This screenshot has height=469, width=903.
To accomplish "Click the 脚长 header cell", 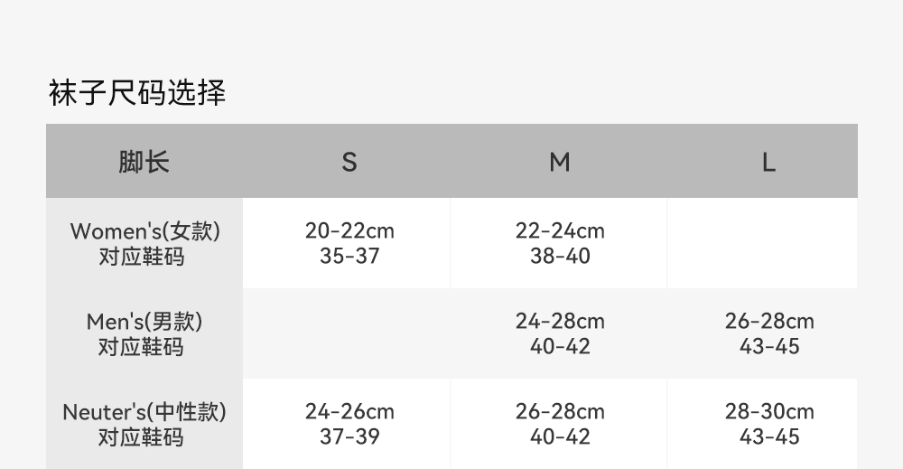I will coord(144,163).
